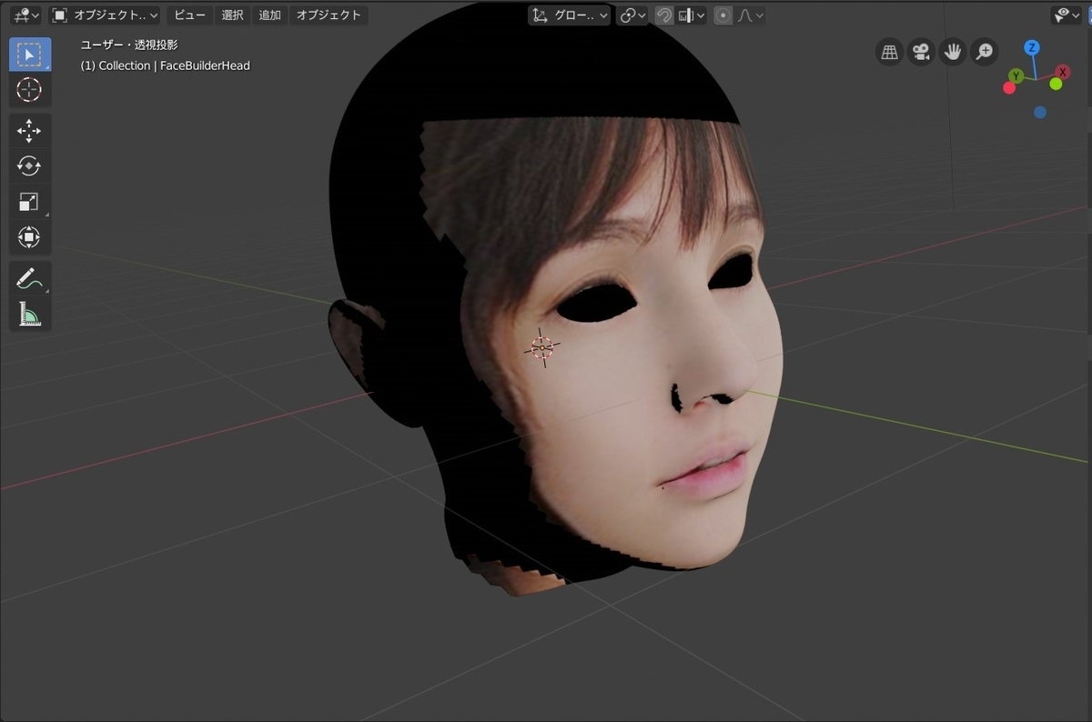The width and height of the screenshot is (1092, 722).
Task: Click the unlabeled red negative-X gizmo dot
Action: pyautogui.click(x=1009, y=88)
